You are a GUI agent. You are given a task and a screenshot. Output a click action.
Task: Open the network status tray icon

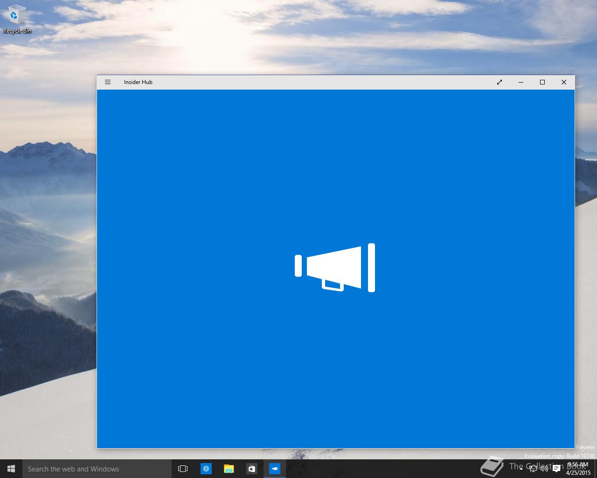pos(533,469)
